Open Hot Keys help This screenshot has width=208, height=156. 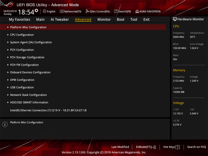pyautogui.click(x=172, y=147)
